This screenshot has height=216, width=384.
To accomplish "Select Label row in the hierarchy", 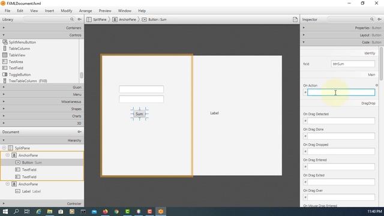I will pos(42,191).
